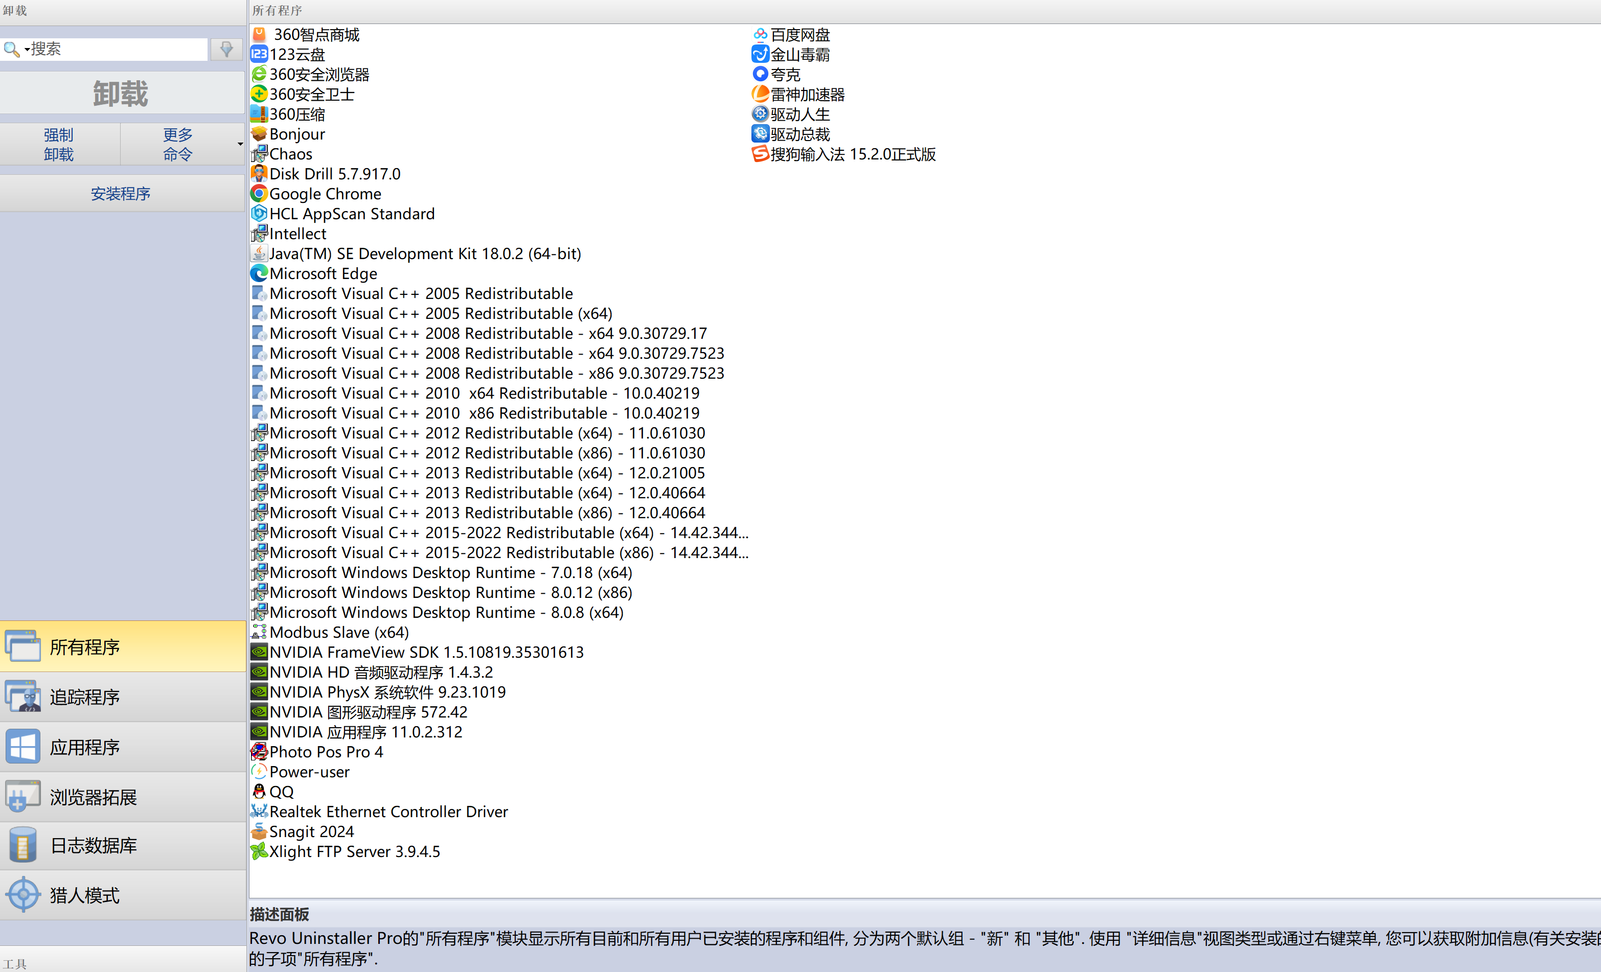Select the 360安全卫士 icon
The image size is (1601, 972).
(259, 94)
